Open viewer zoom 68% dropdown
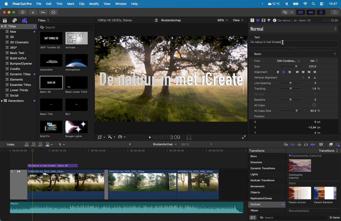The image size is (341, 221). pyautogui.click(x=223, y=20)
